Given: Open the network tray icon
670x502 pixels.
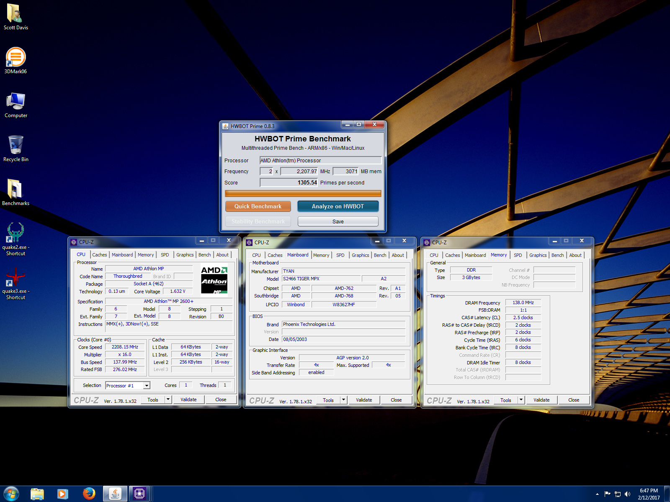Looking at the screenshot, I should [x=617, y=494].
